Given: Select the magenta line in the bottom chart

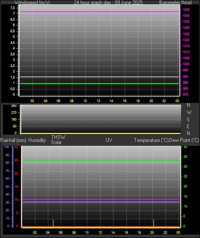Looking at the screenshot, I should coord(101,199).
